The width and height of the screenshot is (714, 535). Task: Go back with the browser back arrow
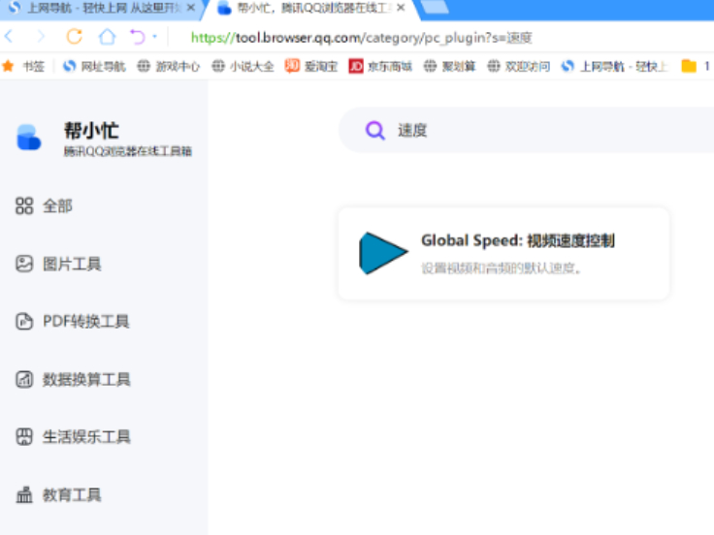9,37
